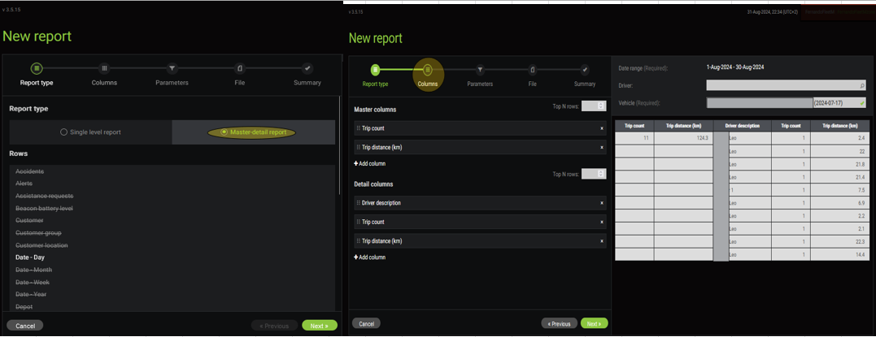
Task: Add a column under Master columns
Action: 370,164
